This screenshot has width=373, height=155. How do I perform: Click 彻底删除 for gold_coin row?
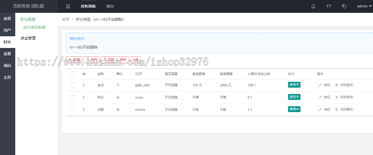pos(344,85)
